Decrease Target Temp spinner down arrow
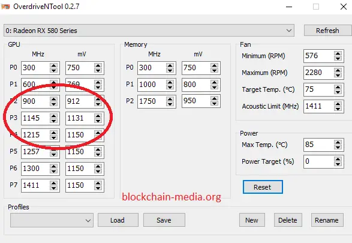 tap(338, 92)
